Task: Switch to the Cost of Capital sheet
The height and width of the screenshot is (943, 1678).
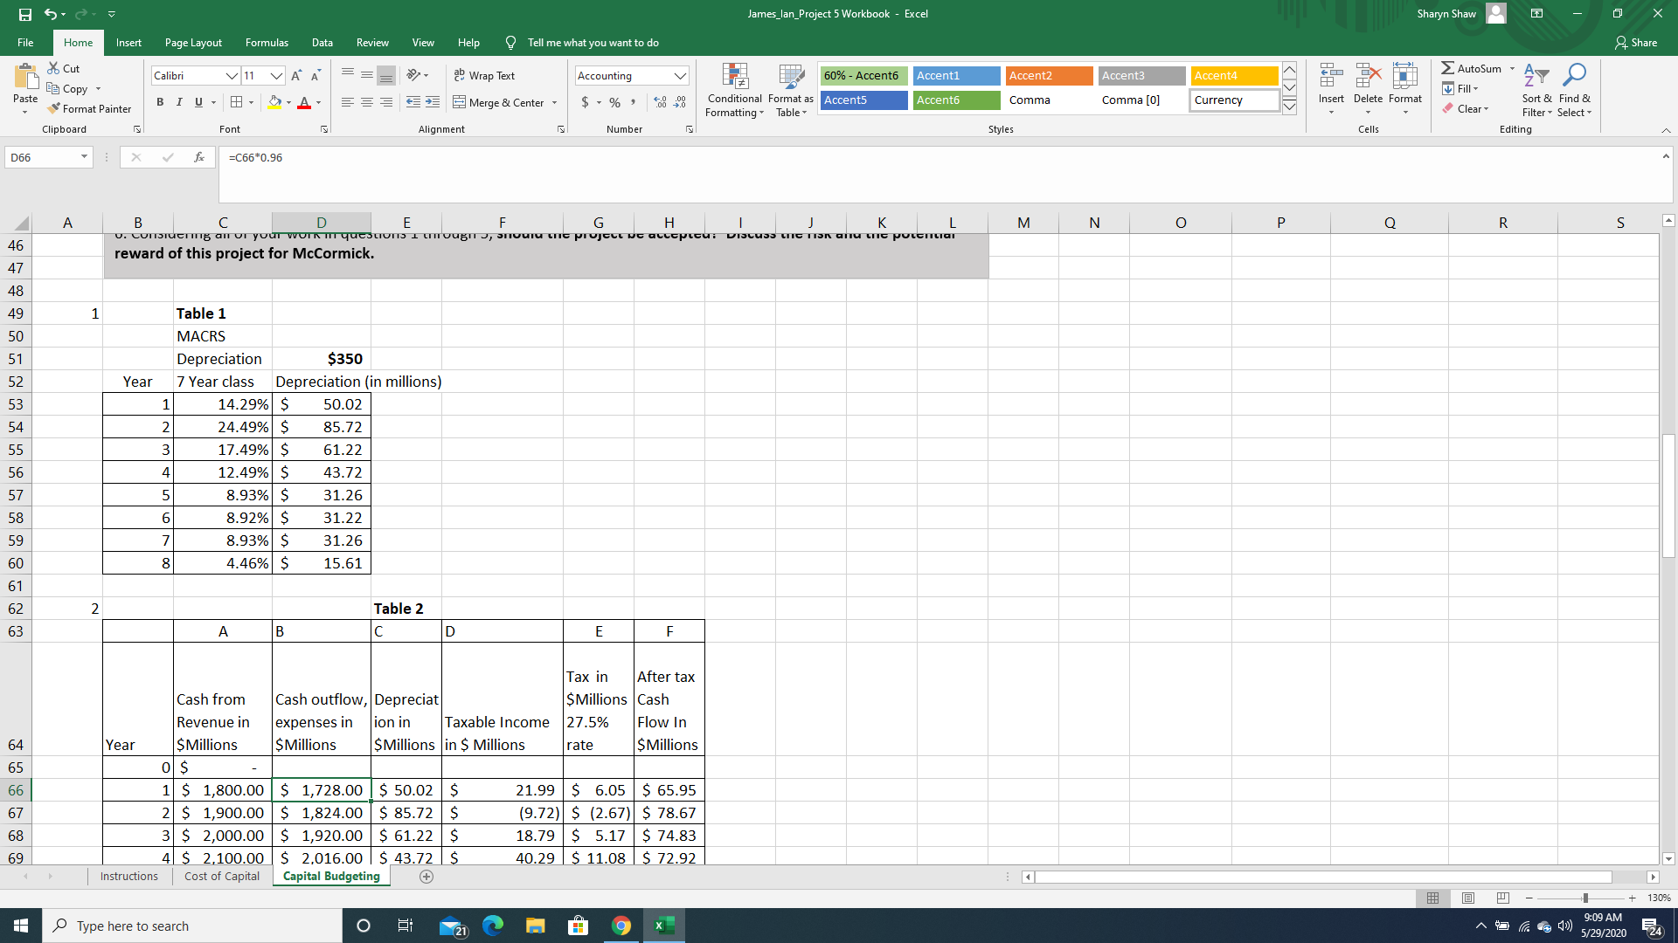Action: (x=222, y=877)
